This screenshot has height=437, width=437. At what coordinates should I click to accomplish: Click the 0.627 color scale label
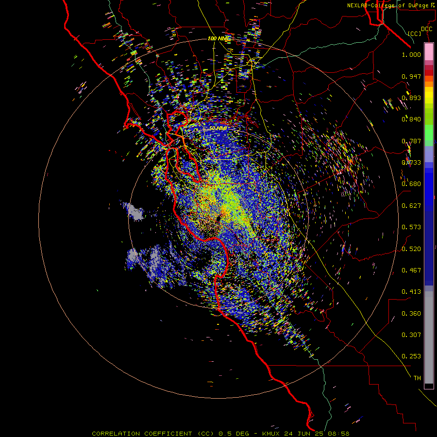tap(411, 206)
